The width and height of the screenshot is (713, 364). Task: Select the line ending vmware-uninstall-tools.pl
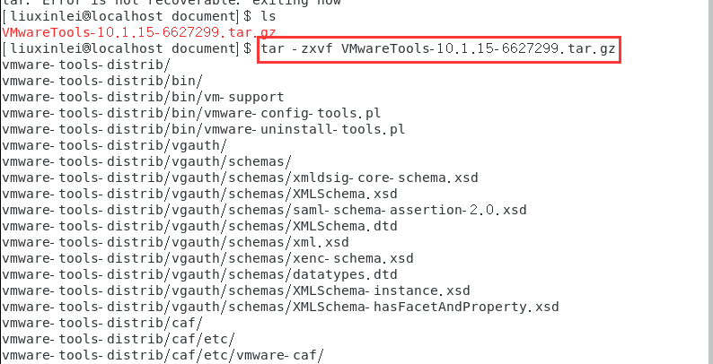[x=203, y=129]
